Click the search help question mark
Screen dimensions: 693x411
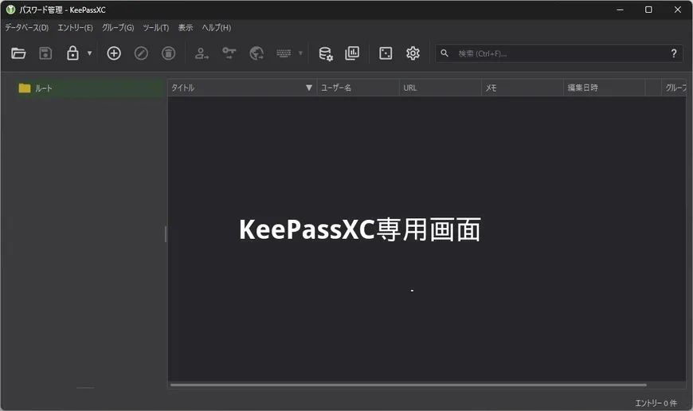click(x=674, y=53)
